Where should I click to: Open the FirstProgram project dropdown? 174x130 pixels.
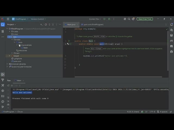coord(20,19)
